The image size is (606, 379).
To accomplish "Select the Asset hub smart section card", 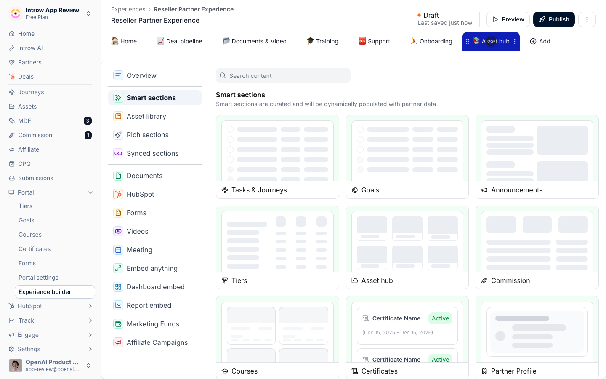I will [x=407, y=247].
